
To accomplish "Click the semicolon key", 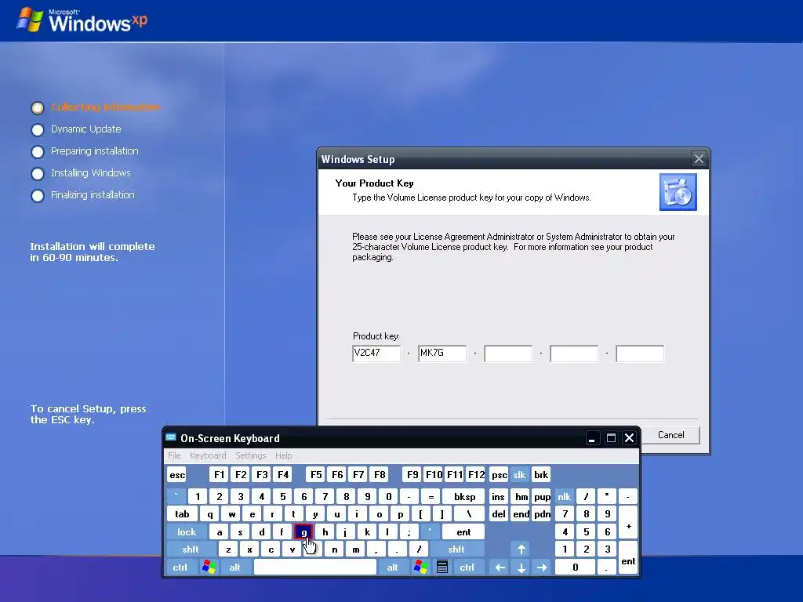I will [409, 532].
